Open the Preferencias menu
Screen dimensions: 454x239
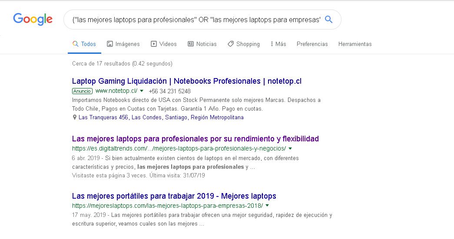[312, 44]
